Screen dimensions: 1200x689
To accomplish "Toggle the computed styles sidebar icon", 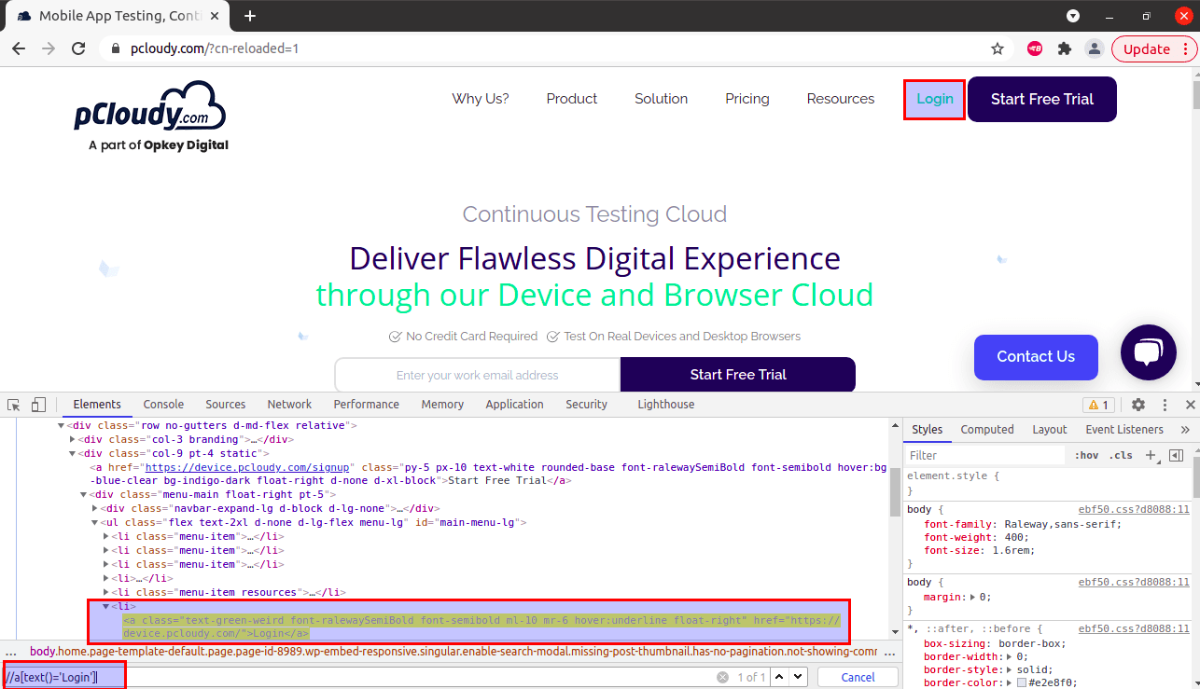I will point(1176,455).
